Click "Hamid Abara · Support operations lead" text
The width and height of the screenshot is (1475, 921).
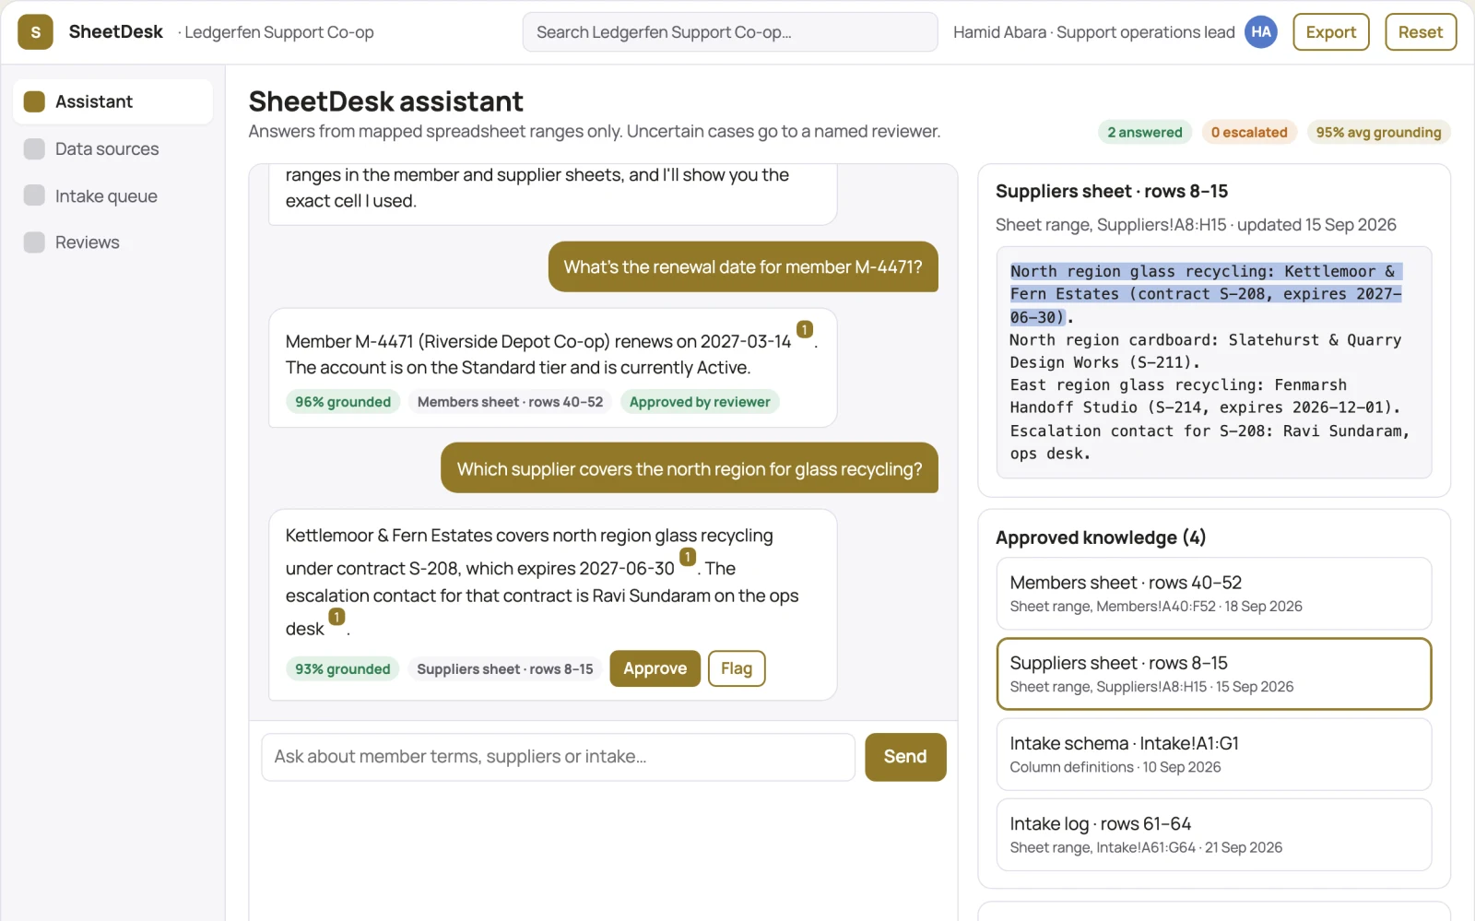coord(1094,32)
